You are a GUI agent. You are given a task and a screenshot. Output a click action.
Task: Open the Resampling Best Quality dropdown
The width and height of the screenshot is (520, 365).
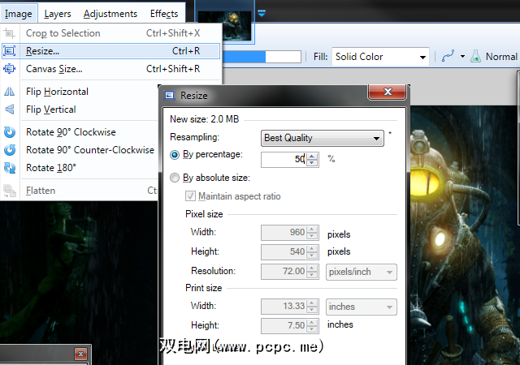coord(322,138)
